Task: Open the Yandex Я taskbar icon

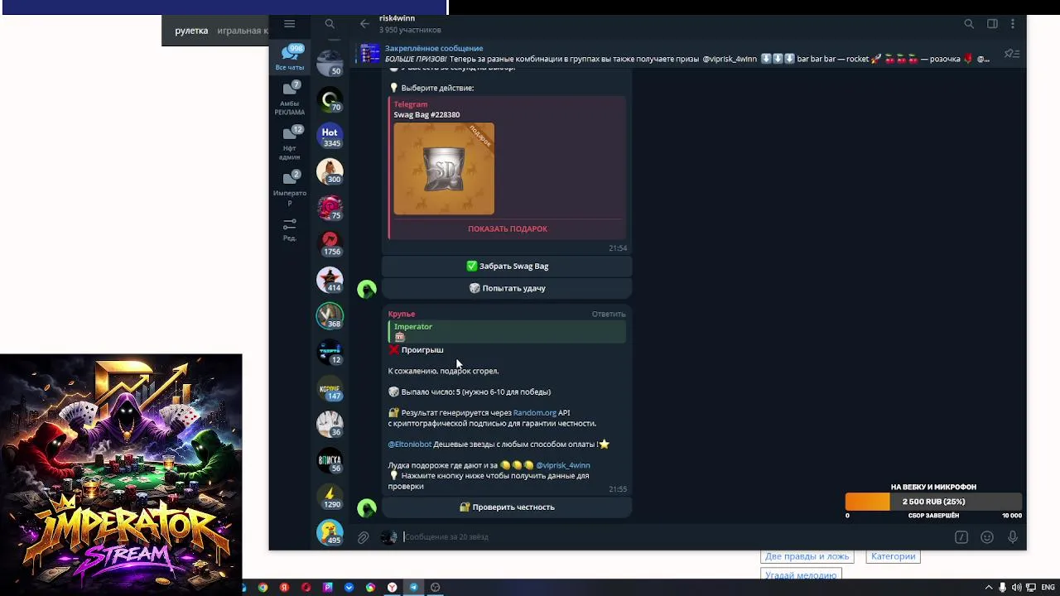Action: (284, 588)
